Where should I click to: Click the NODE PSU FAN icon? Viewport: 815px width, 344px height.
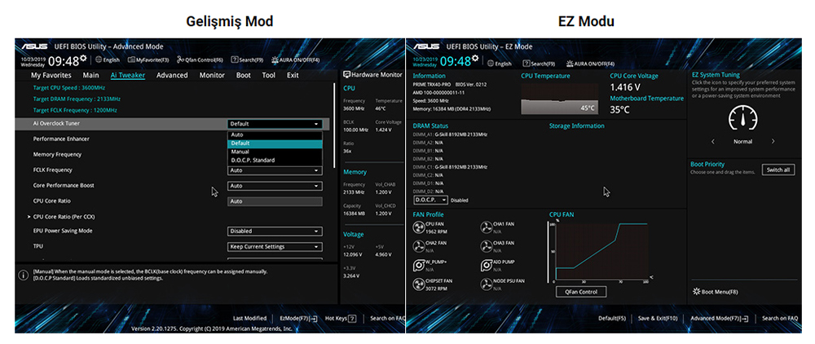click(x=486, y=284)
